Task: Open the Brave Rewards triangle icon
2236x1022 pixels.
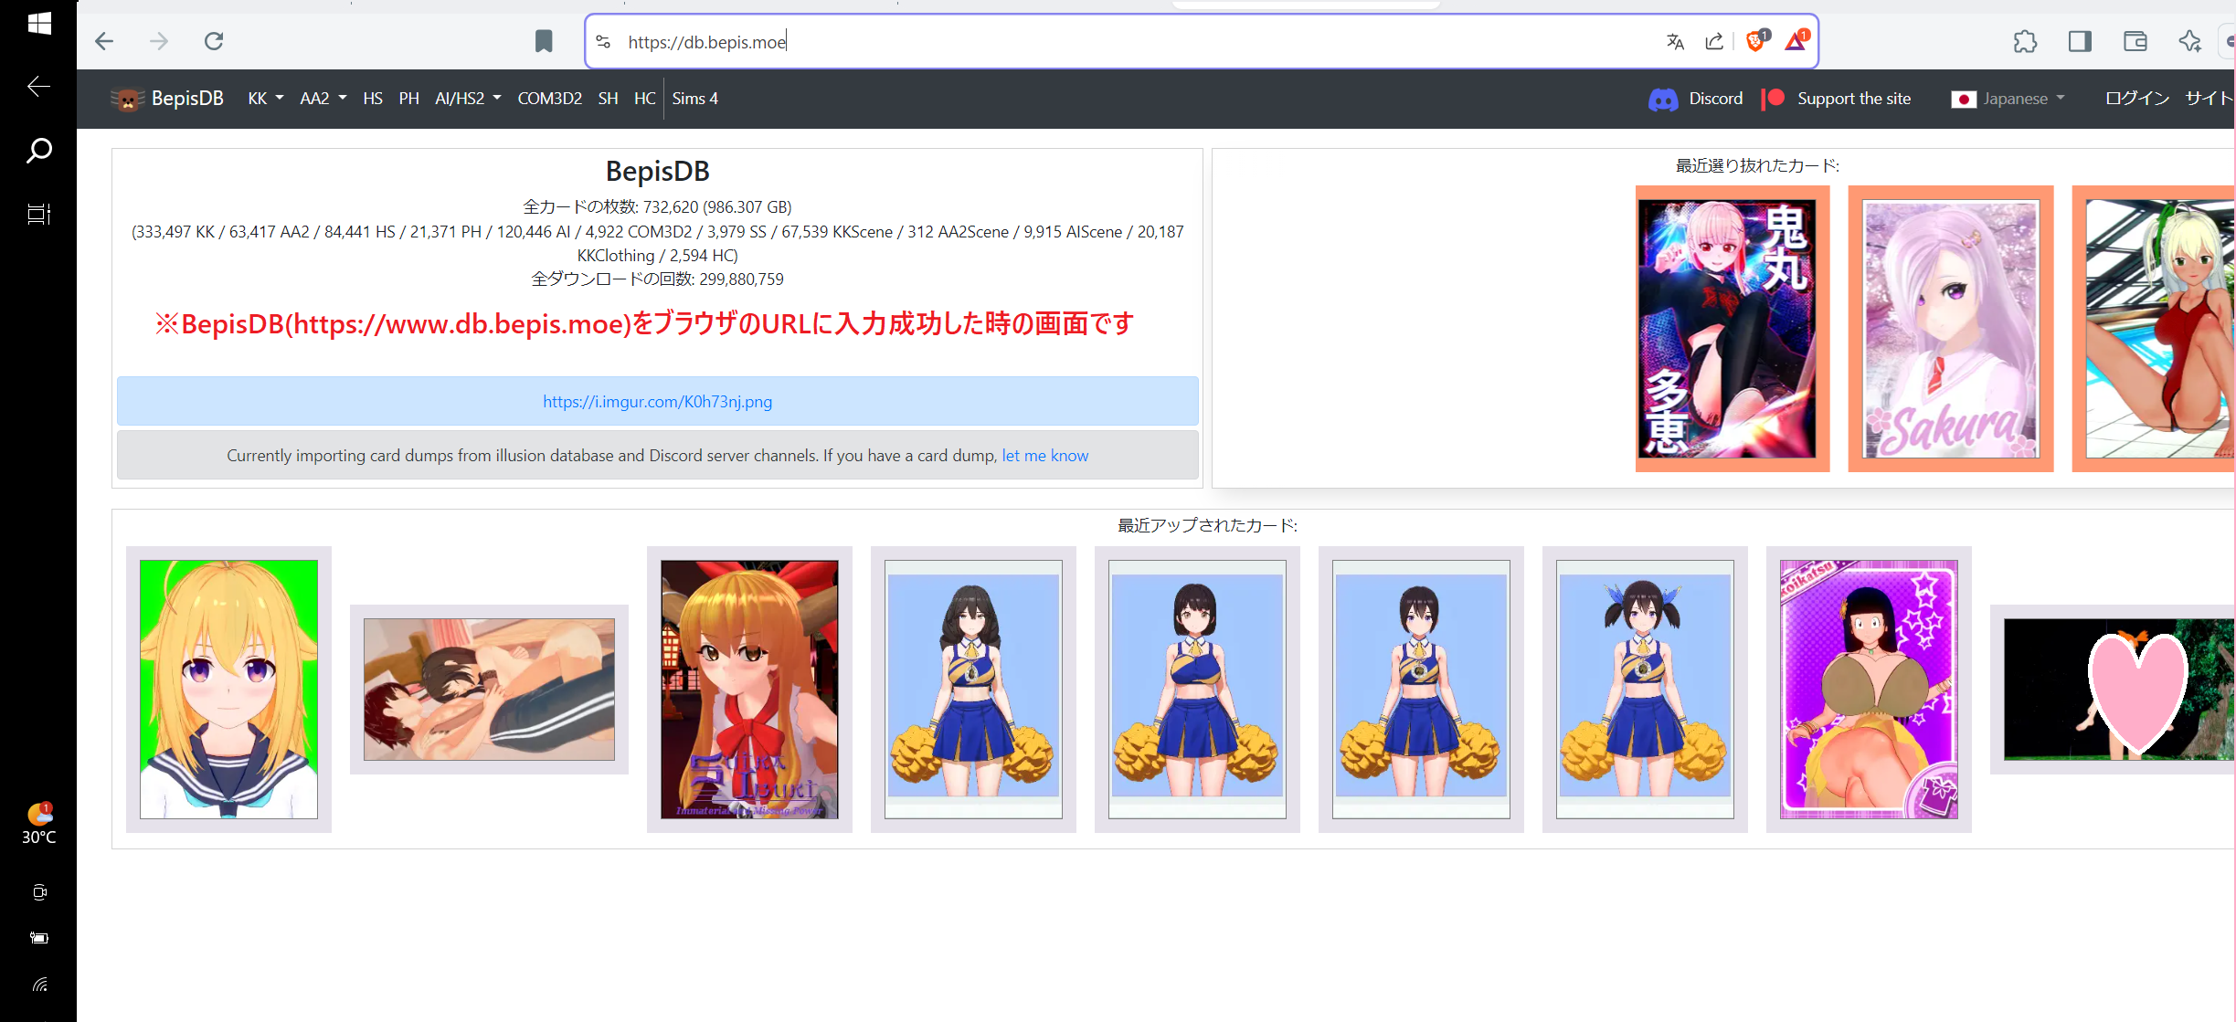Action: pos(1796,40)
